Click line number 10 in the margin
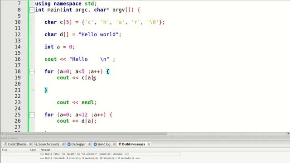The height and width of the screenshot is (163, 290). (x=18, y=22)
